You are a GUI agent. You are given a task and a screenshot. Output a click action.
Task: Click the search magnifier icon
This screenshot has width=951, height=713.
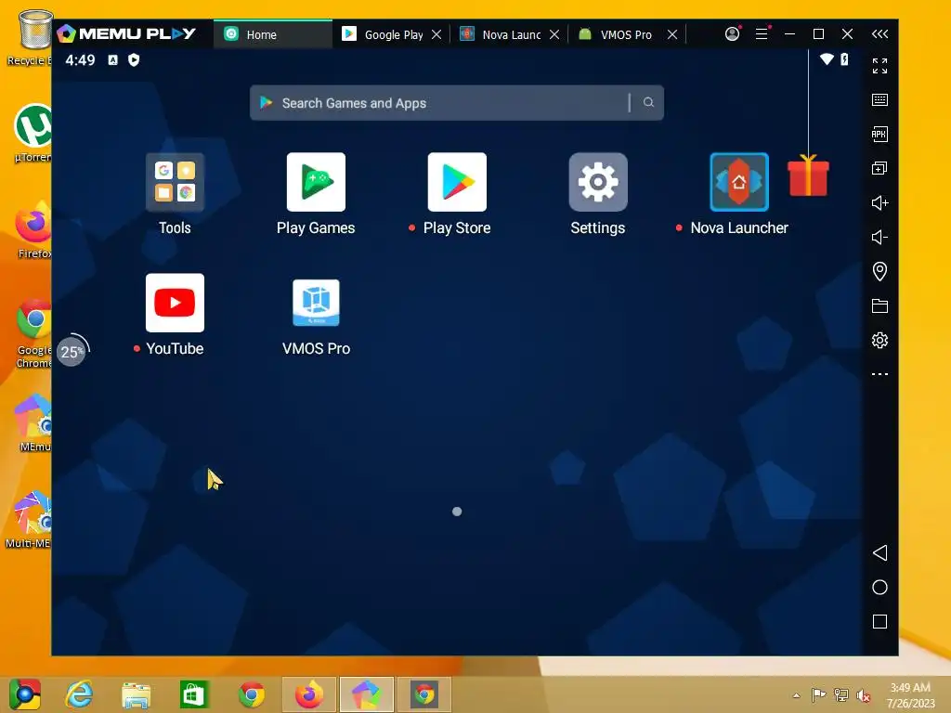648,102
